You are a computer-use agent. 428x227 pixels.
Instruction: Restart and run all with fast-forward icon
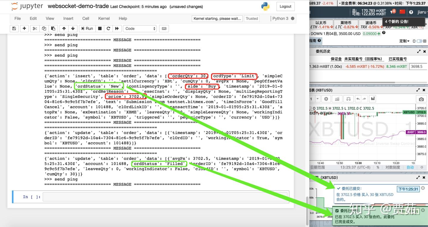click(x=117, y=28)
